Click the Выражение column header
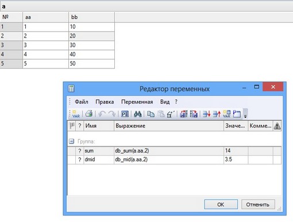Screen dimensions: 293x223 169,126
